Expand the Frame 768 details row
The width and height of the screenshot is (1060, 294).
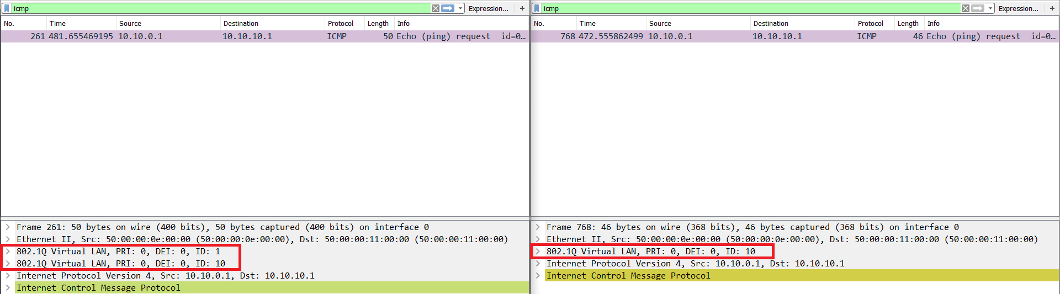pos(538,227)
